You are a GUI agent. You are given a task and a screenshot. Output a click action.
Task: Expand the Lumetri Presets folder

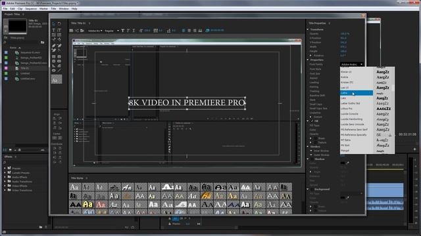point(5,173)
